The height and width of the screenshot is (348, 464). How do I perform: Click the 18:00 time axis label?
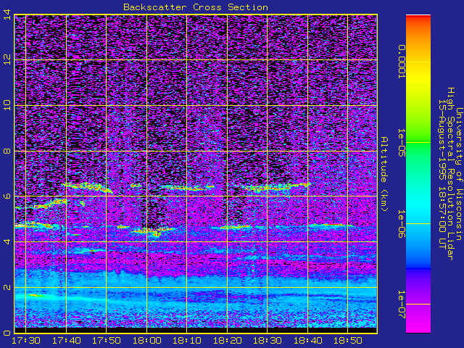click(146, 341)
